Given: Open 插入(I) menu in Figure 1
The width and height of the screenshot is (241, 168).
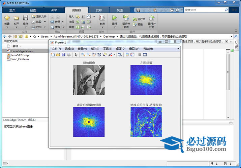Looking at the screenshot, I should [95, 49].
